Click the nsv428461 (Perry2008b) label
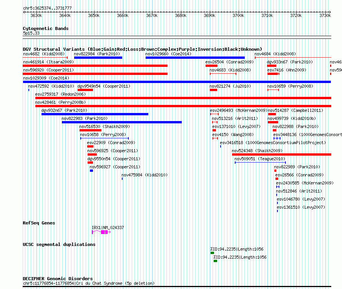The image size is (342, 289). (x=60, y=102)
